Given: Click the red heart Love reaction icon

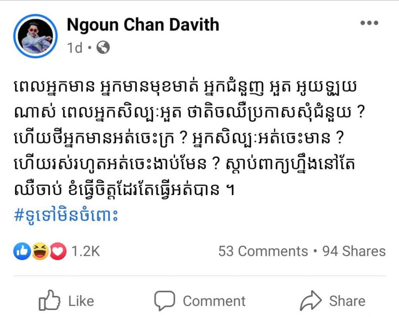Looking at the screenshot, I should click(58, 251).
